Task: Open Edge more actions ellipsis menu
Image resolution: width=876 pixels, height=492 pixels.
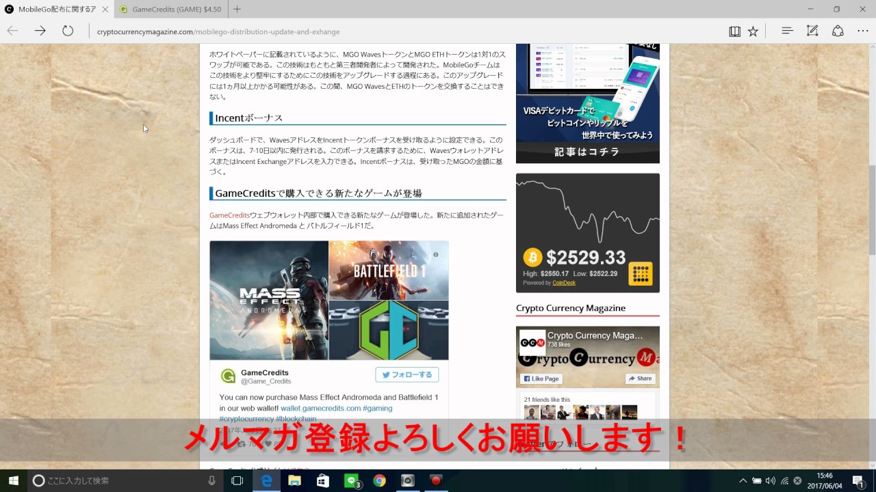Action: (863, 31)
